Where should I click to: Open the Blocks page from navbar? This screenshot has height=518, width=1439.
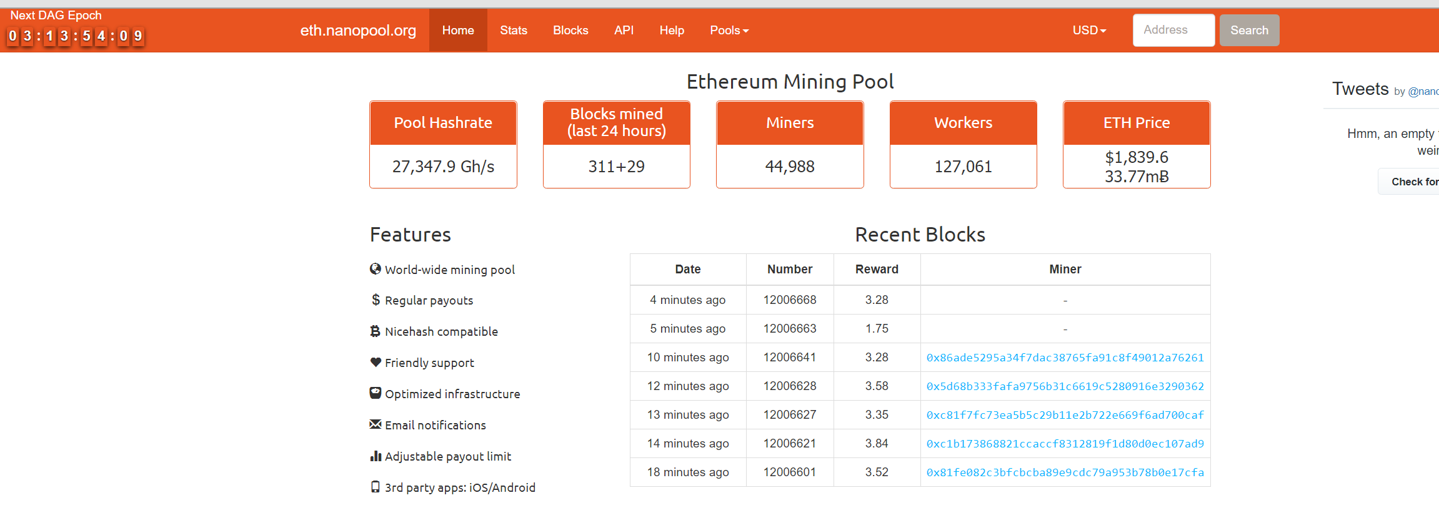(x=570, y=31)
